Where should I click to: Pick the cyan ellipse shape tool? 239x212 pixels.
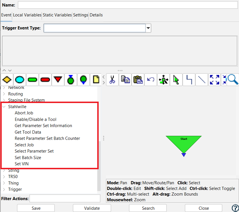[20, 80]
